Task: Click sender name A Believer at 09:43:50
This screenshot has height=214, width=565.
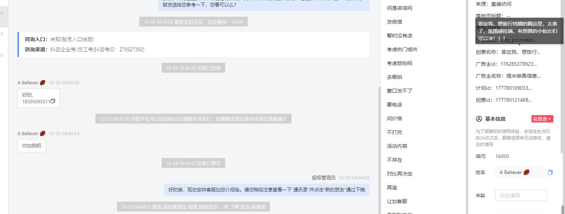Action: click(x=31, y=82)
